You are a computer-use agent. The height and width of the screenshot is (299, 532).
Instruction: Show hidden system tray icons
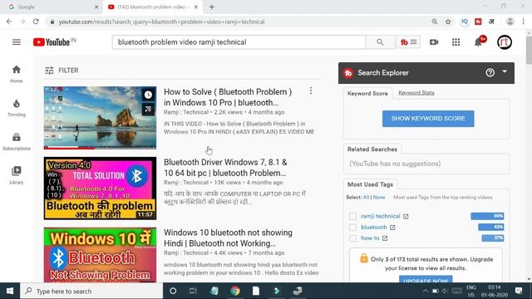pyautogui.click(x=425, y=291)
